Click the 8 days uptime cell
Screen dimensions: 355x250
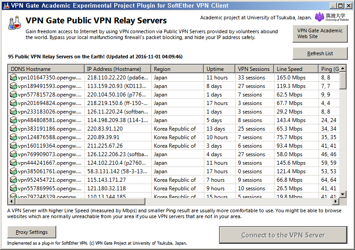click(219, 86)
